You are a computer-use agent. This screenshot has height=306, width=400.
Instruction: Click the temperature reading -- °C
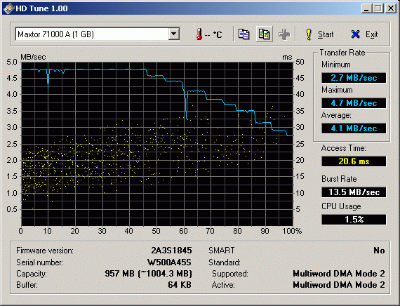[213, 34]
